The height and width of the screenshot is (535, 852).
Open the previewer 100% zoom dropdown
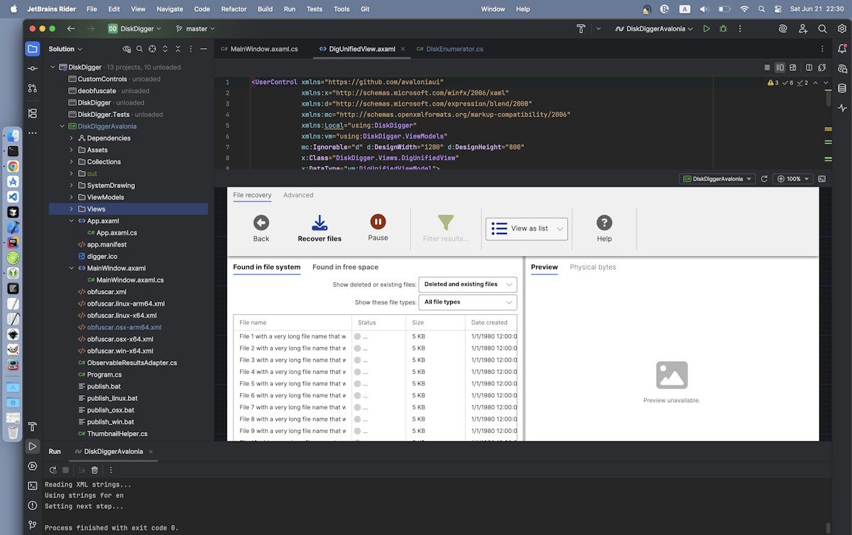(x=793, y=179)
